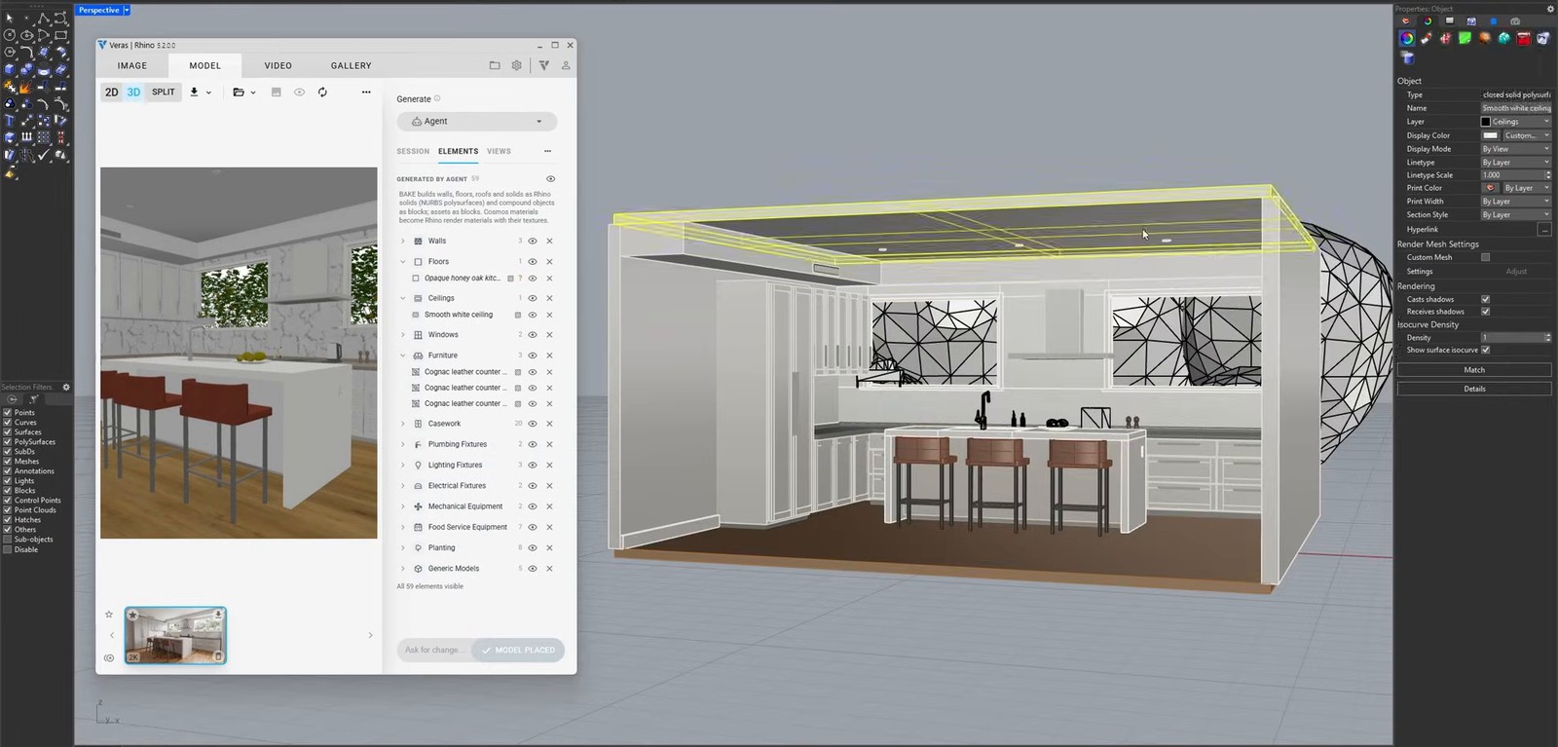Open the Veras account profile icon
1558x747 pixels.
(x=566, y=65)
